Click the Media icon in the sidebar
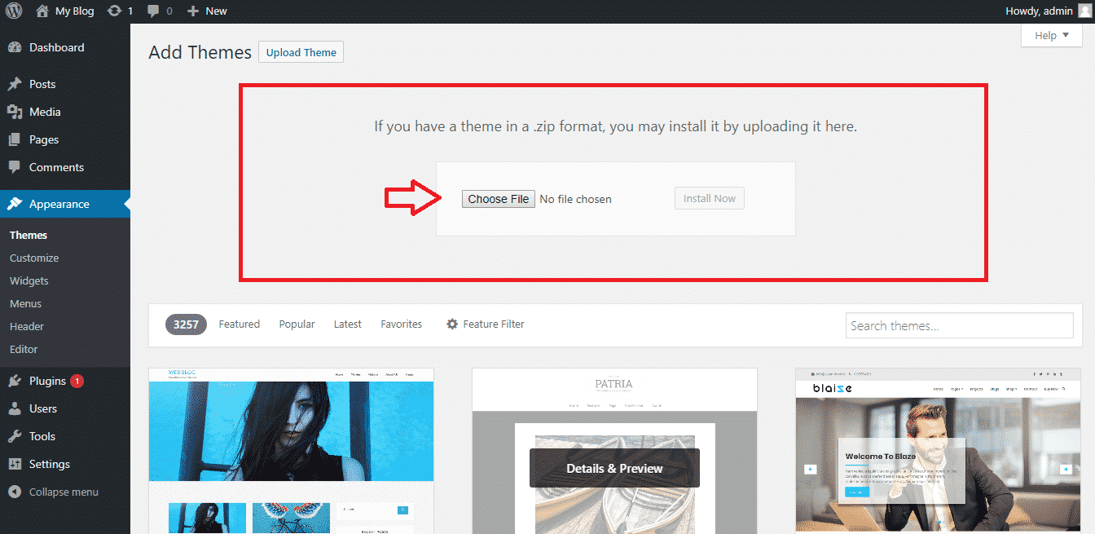The height and width of the screenshot is (534, 1095). coord(15,112)
